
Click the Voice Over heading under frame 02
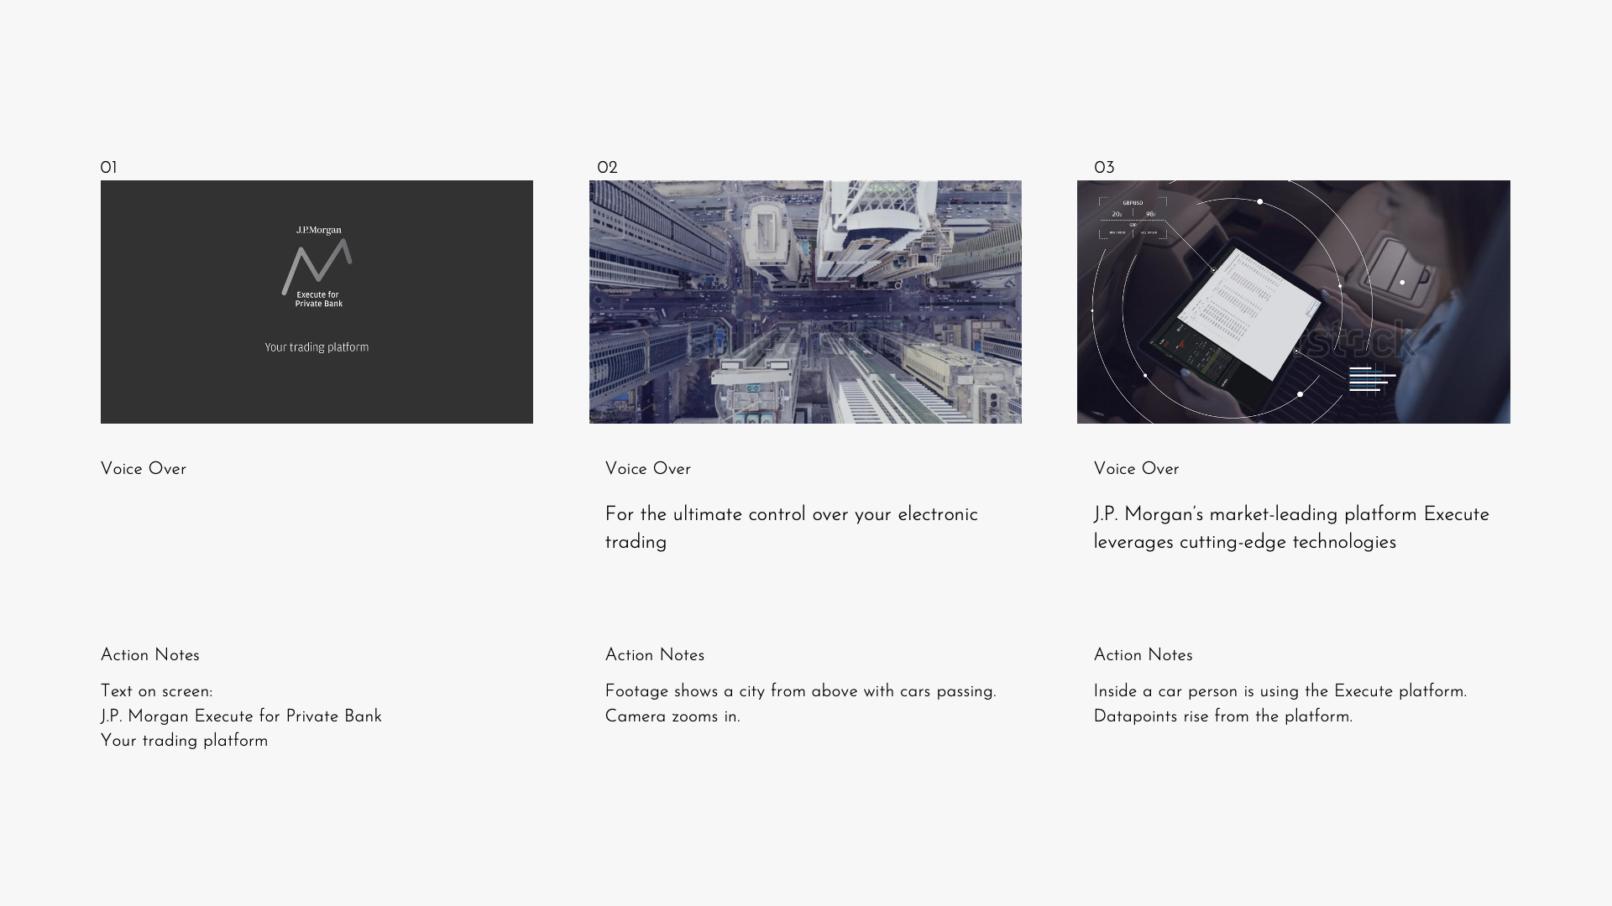[648, 469]
